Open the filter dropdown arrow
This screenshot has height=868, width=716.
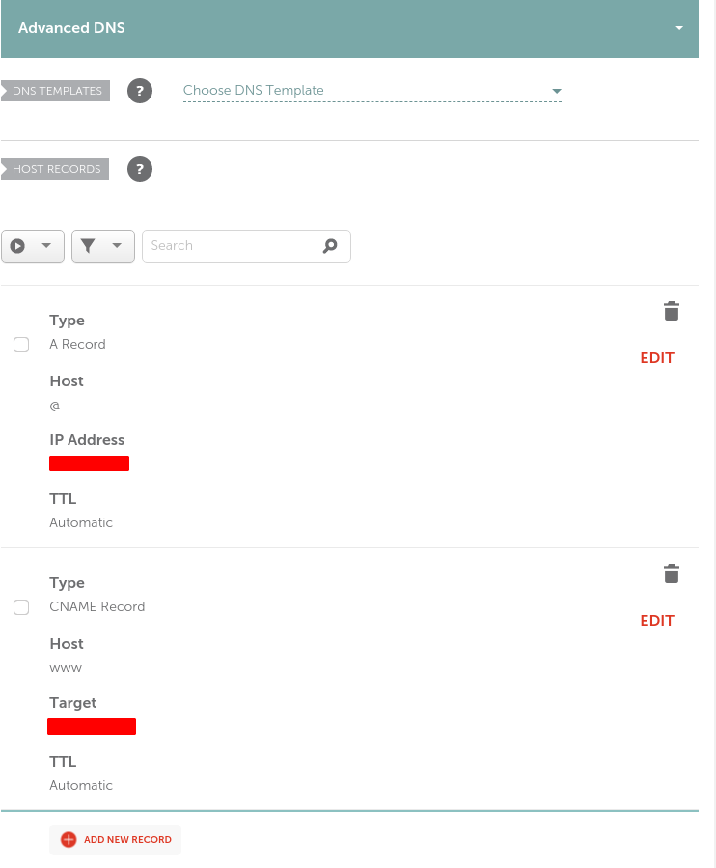[x=117, y=245]
